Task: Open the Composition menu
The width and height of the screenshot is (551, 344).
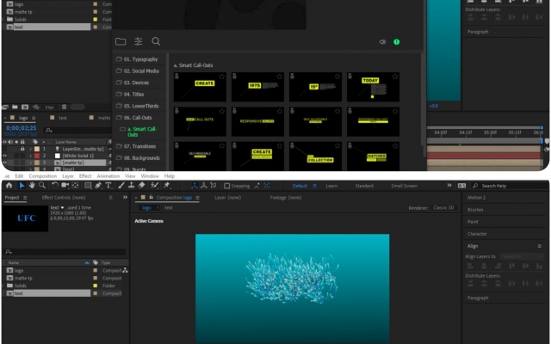Action: [42, 175]
